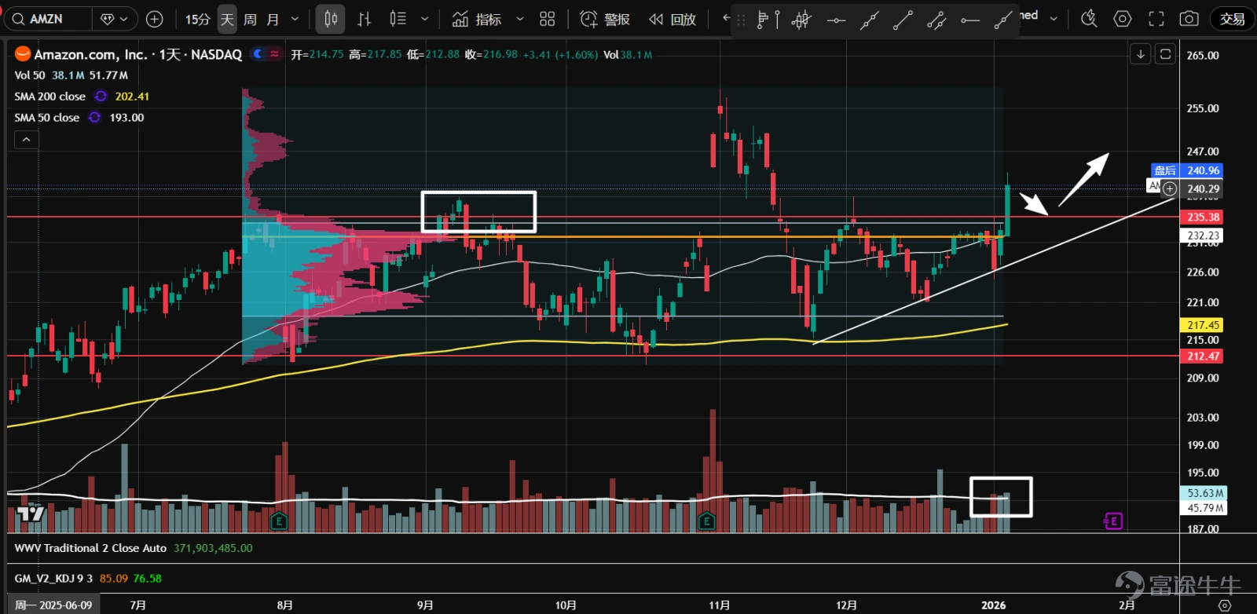This screenshot has height=614, width=1257.
Task: Click the SMA 50 refresh status icon
Action: (94, 118)
